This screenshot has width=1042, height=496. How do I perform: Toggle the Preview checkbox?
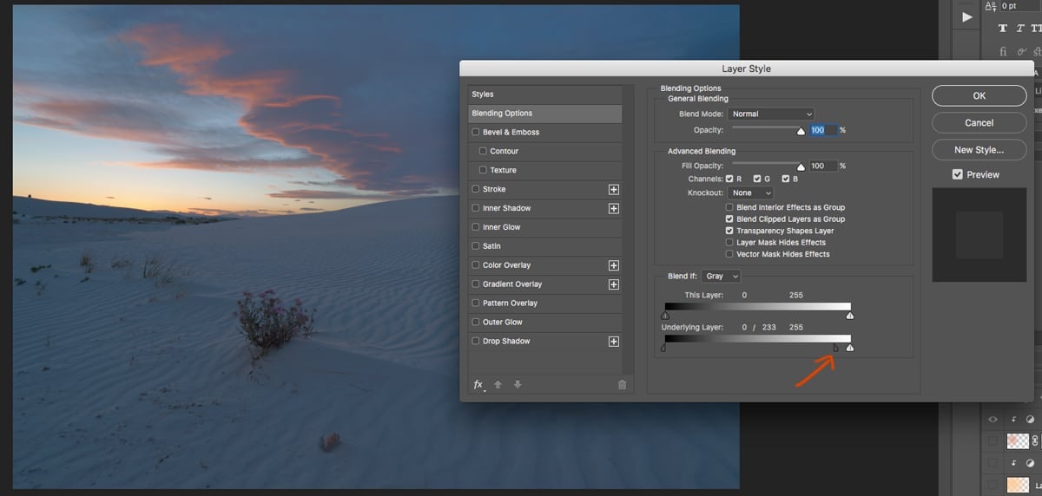pos(957,174)
